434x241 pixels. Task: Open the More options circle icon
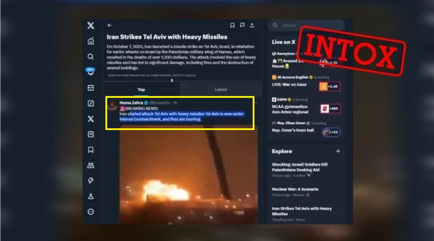[x=91, y=212]
